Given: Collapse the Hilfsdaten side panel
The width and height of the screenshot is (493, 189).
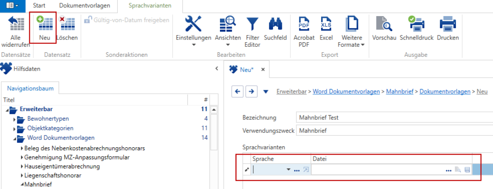Looking at the screenshot, I should (216, 68).
